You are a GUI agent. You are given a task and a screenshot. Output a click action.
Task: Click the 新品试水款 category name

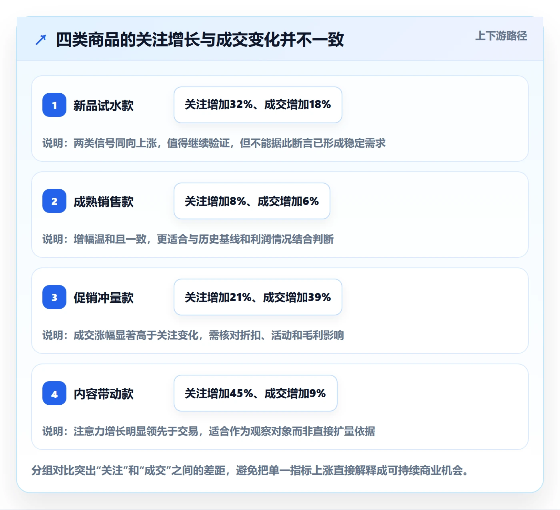(104, 105)
